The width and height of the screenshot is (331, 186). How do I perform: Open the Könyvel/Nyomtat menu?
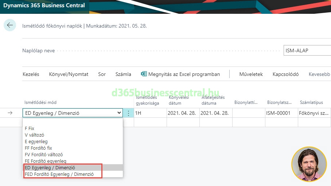[69, 74]
